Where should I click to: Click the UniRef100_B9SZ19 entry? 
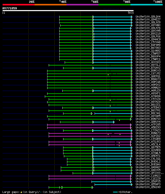click(x=148, y=34)
